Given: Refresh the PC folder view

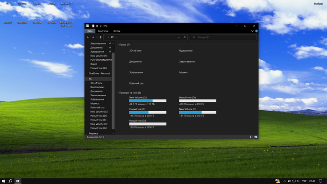Looking at the screenshot, I should click(185, 37).
